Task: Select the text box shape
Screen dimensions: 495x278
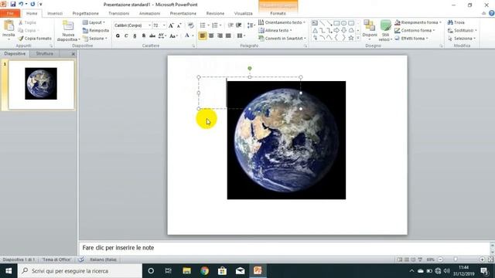Action: [x=315, y=23]
